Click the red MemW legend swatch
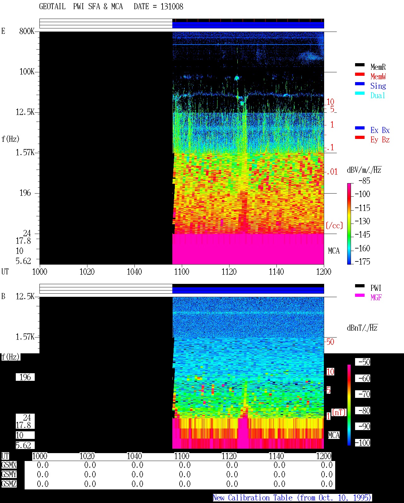Viewport: 404px width, 503px height. [x=360, y=75]
